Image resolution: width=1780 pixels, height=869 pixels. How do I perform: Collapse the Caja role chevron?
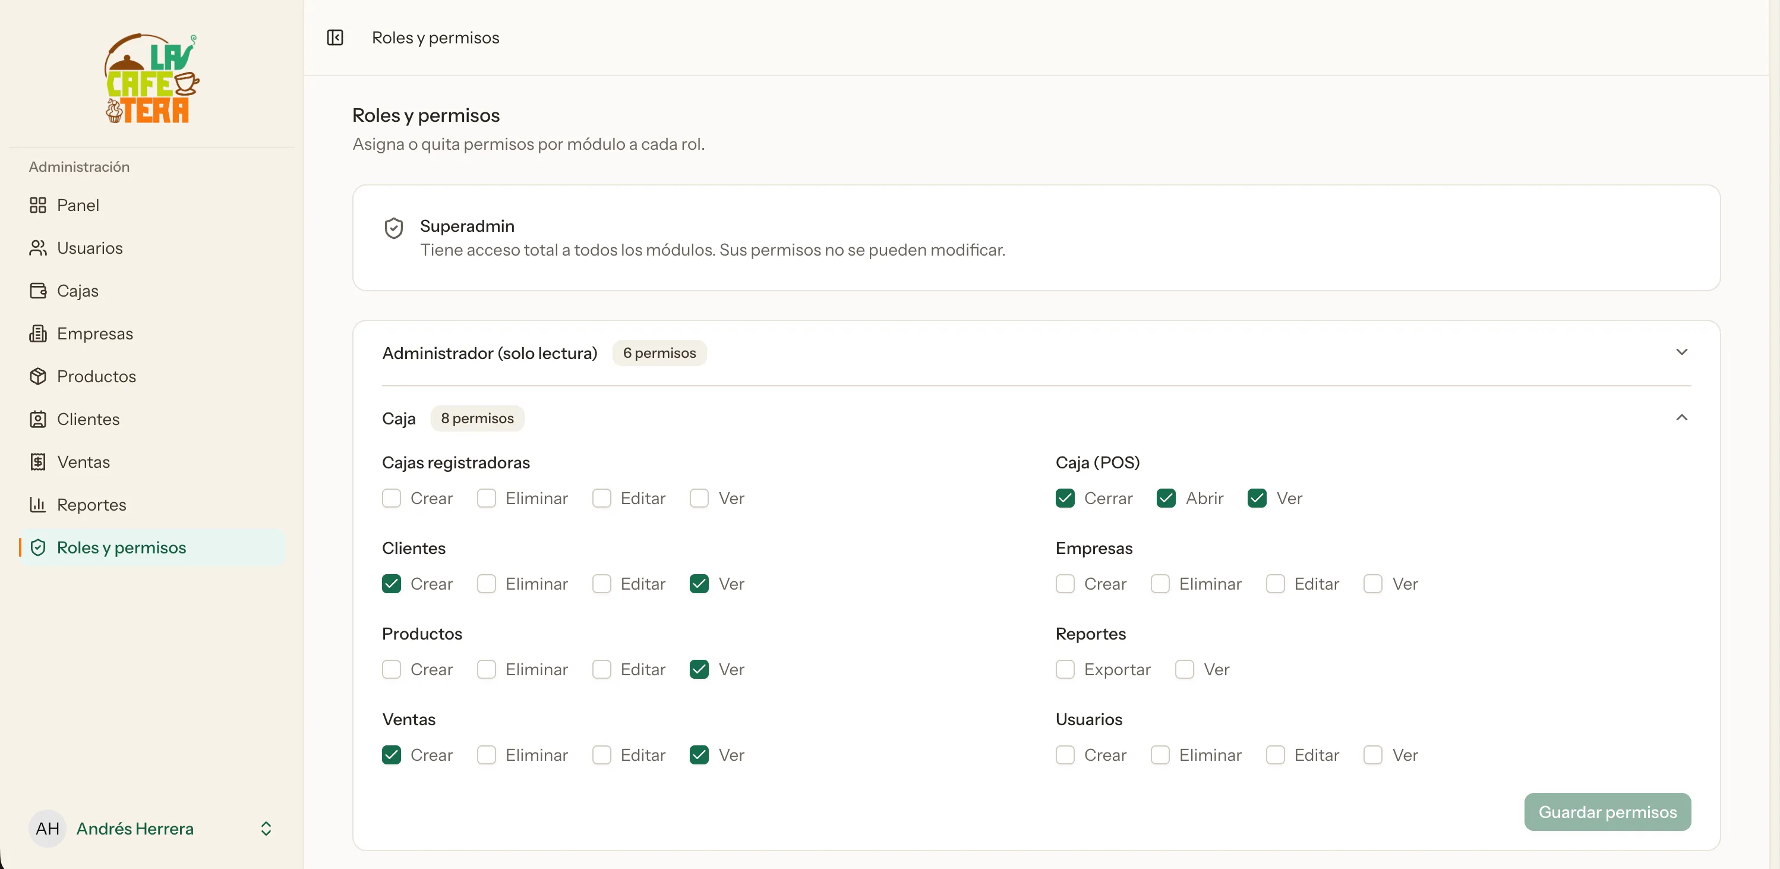point(1682,418)
